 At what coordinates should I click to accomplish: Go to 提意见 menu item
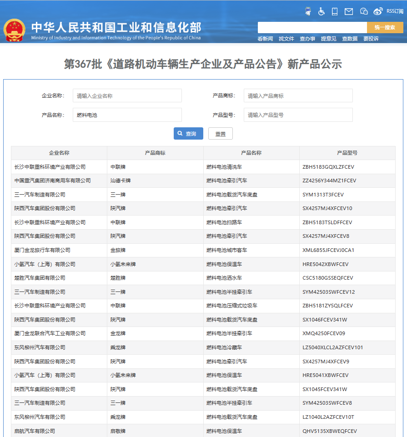329,39
